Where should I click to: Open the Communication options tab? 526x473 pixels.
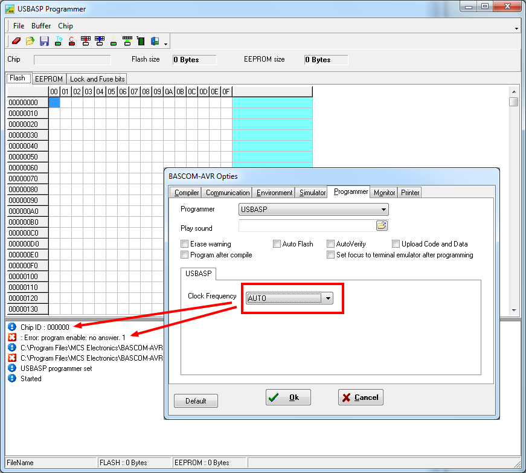click(228, 193)
